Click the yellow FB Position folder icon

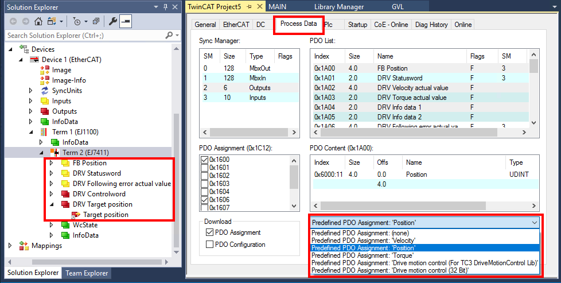pyautogui.click(x=65, y=163)
